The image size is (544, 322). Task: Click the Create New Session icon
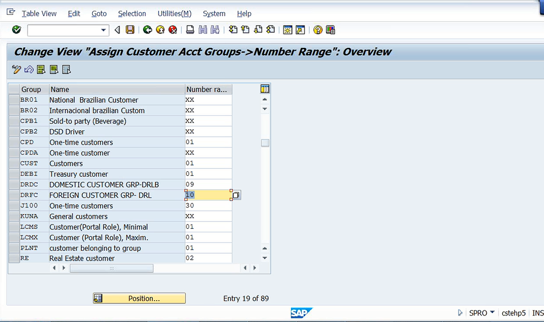click(x=288, y=30)
